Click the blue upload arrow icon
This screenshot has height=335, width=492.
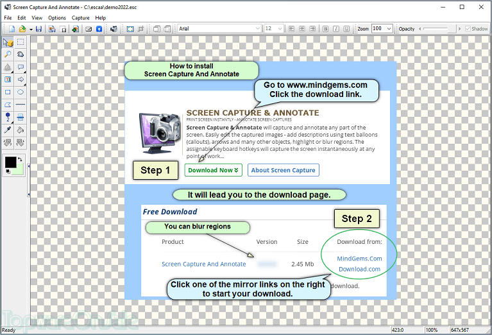99,29
